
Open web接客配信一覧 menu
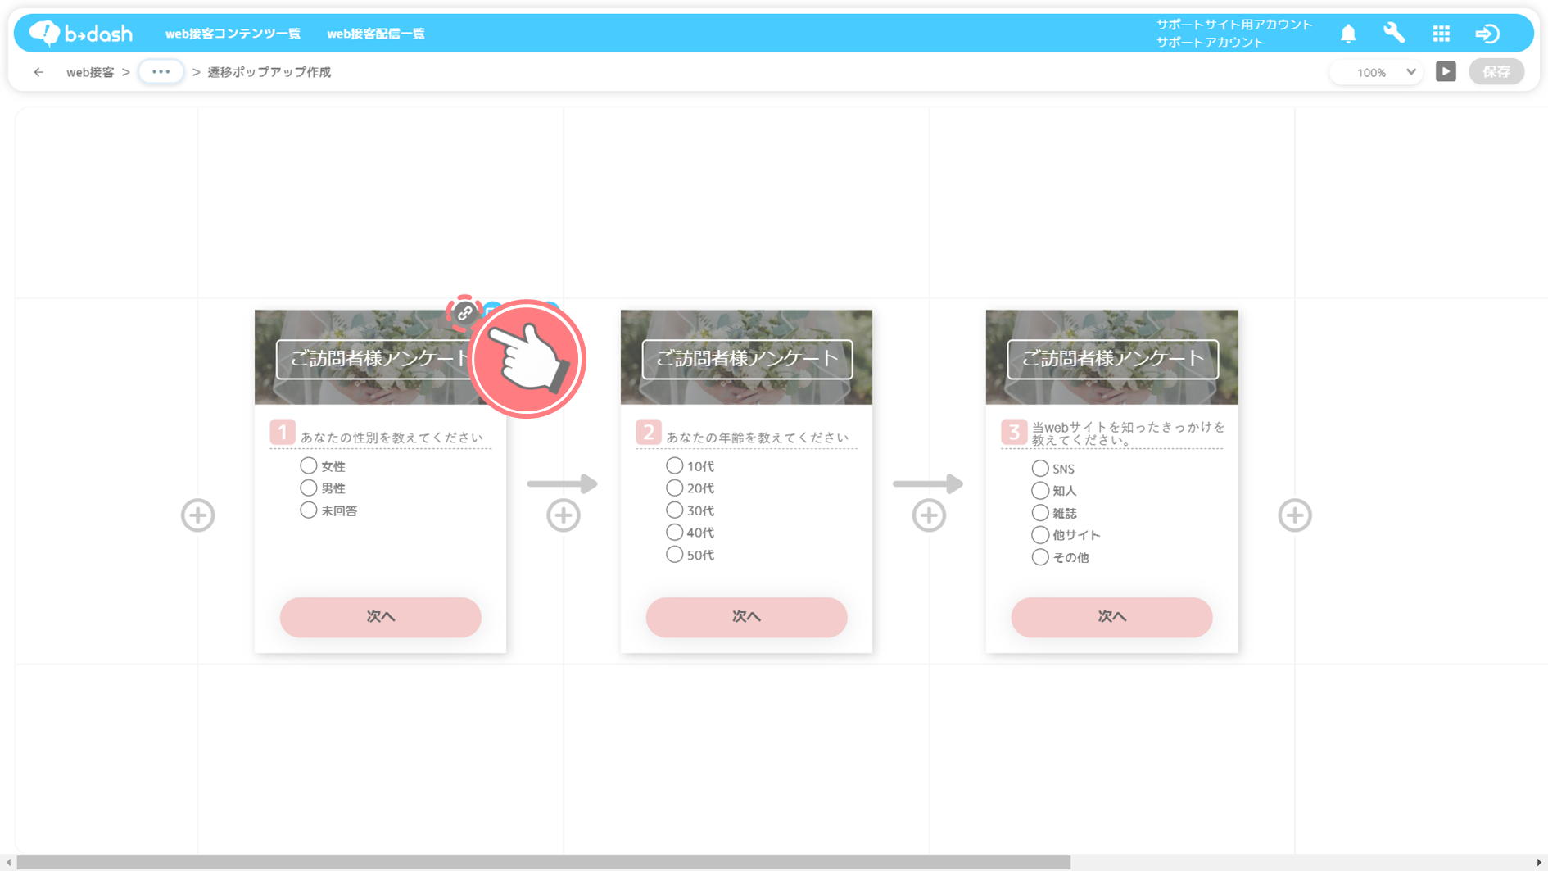[x=376, y=34]
